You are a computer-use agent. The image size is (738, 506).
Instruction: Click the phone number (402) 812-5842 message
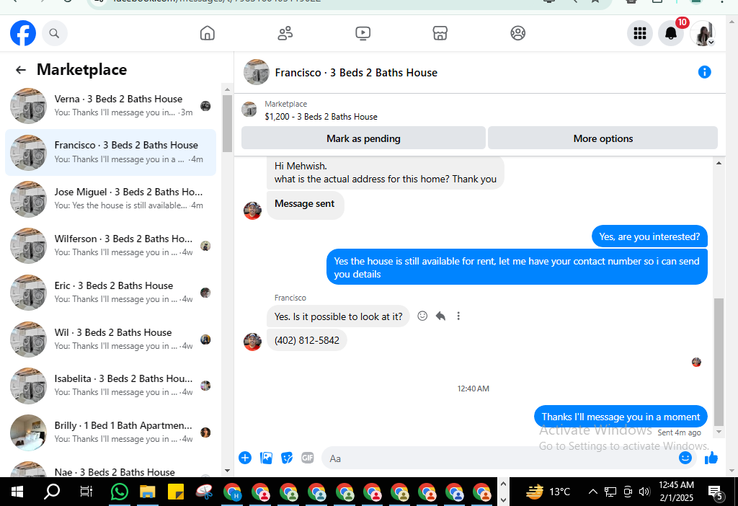click(x=307, y=340)
